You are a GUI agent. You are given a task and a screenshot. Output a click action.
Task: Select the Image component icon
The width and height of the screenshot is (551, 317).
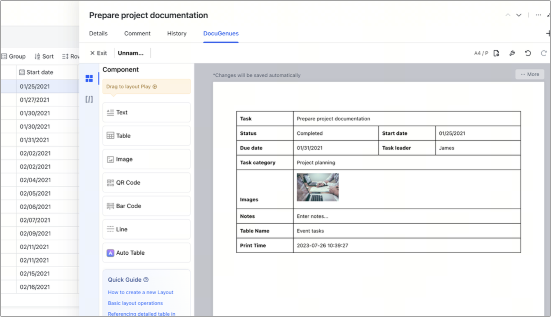tap(146, 159)
